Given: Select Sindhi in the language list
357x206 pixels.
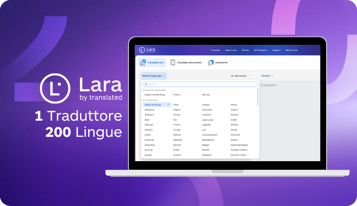Looking at the screenshot, I should click(x=234, y=120).
